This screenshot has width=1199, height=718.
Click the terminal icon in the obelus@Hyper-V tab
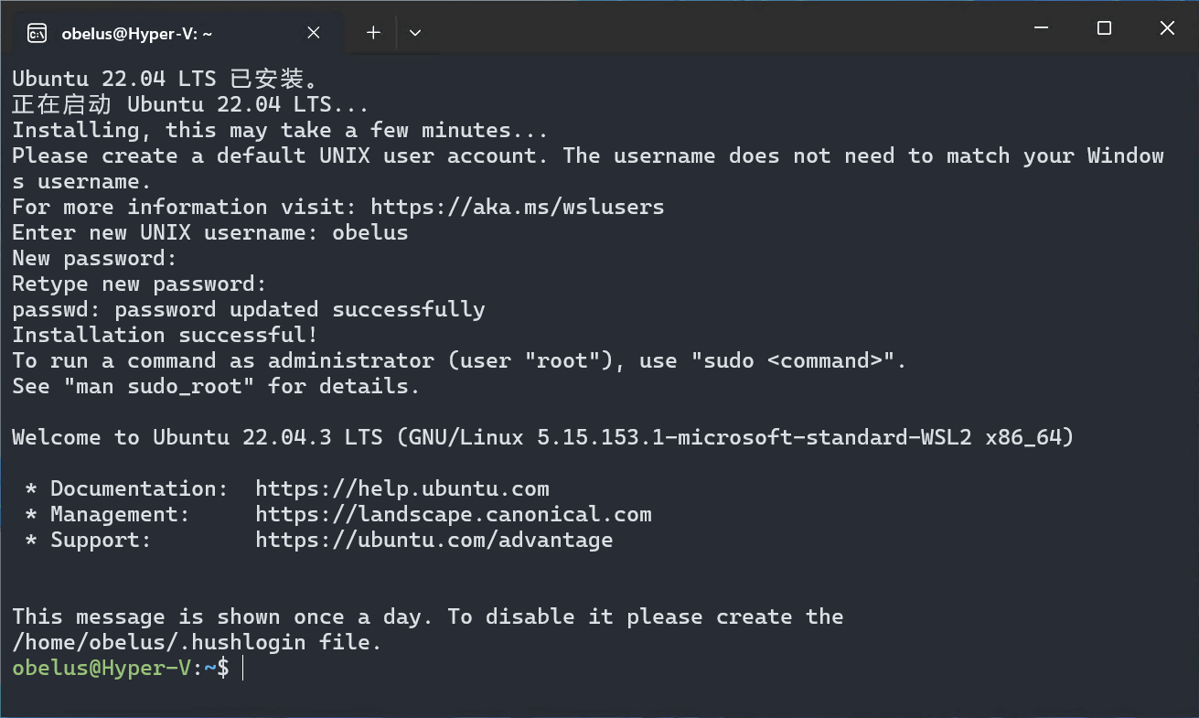pos(37,34)
